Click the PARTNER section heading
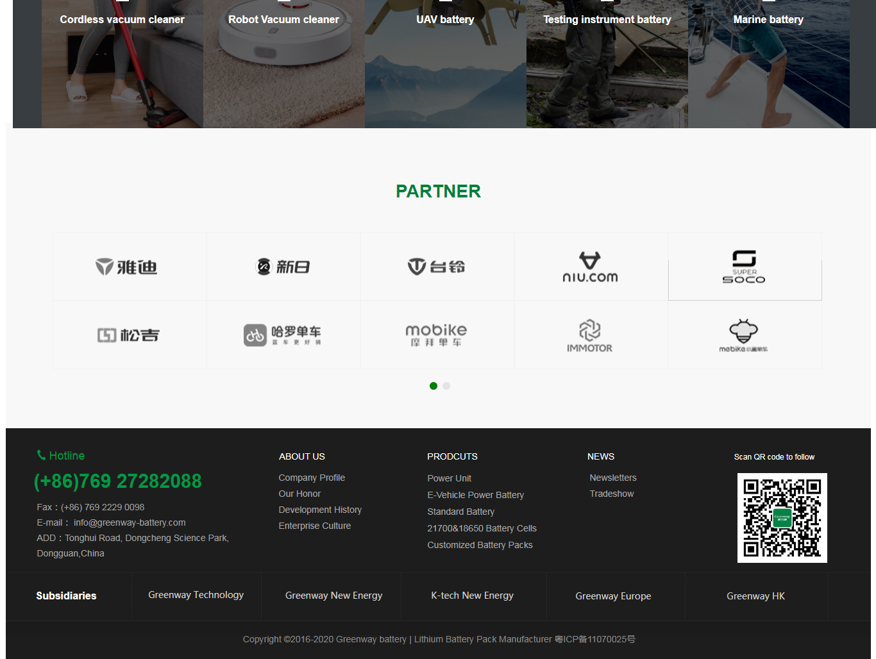This screenshot has height=659, width=876. pyautogui.click(x=438, y=191)
